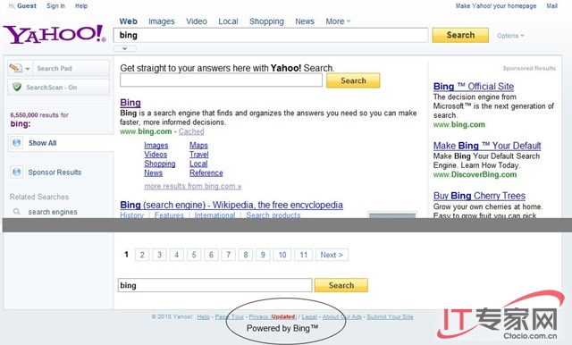Viewport: 572px width, 345px height.
Task: Click Make Yahoo! your homepage link
Action: (496, 6)
